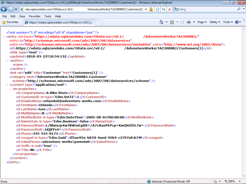Click the Print icon
246x184 pixels.
(x=189, y=22)
